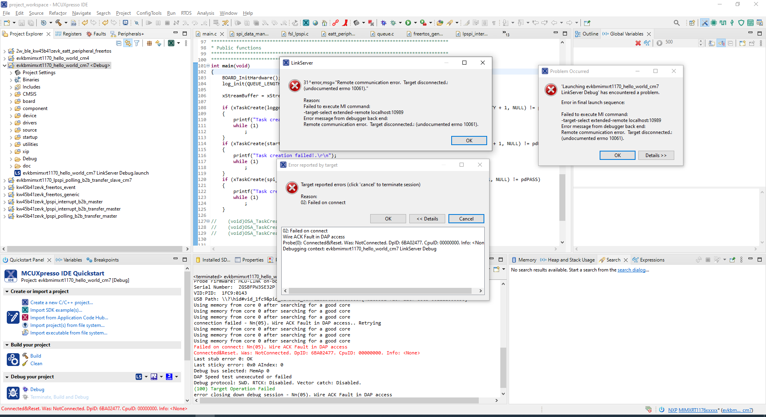Viewport: 766px width, 417px height.
Task: Open the search magnifier icon near top right
Action: pos(677,23)
